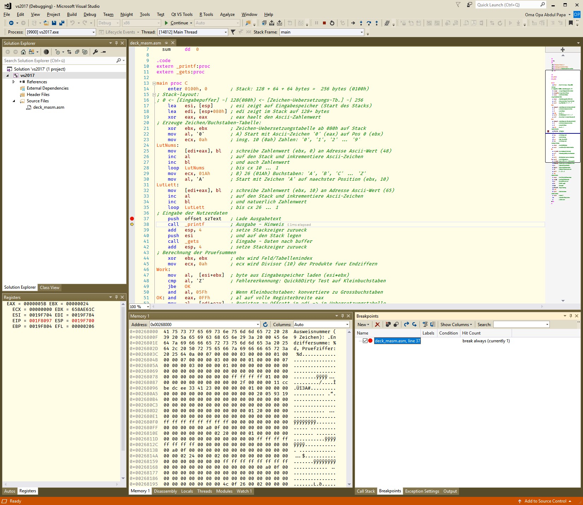Click the Save All icon
Screen dimensions: 583x505
(62, 23)
